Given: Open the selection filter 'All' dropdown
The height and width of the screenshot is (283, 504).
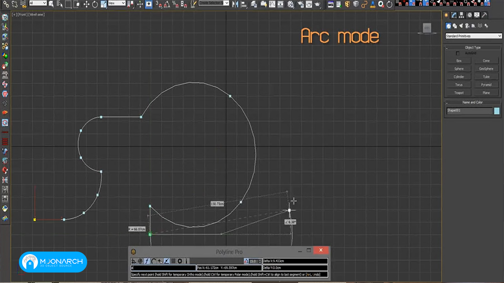Looking at the screenshot, I should click(38, 3).
